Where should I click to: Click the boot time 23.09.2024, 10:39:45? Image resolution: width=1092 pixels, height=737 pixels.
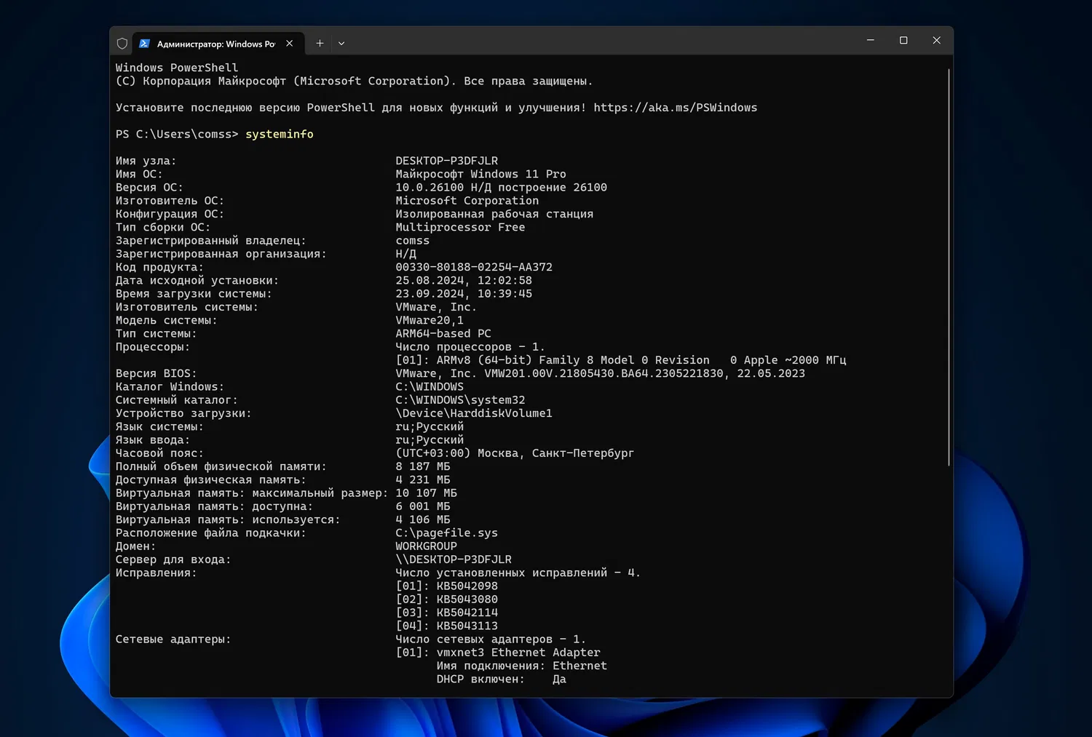(x=464, y=294)
